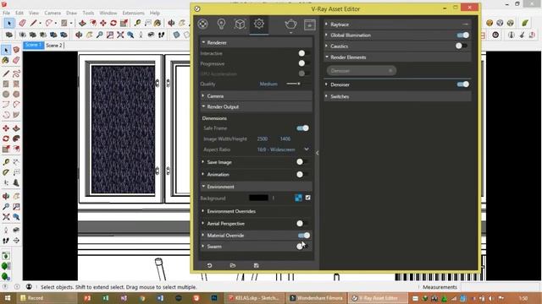The width and height of the screenshot is (542, 304).
Task: Uncheck the Background checkbox
Action: (307, 198)
